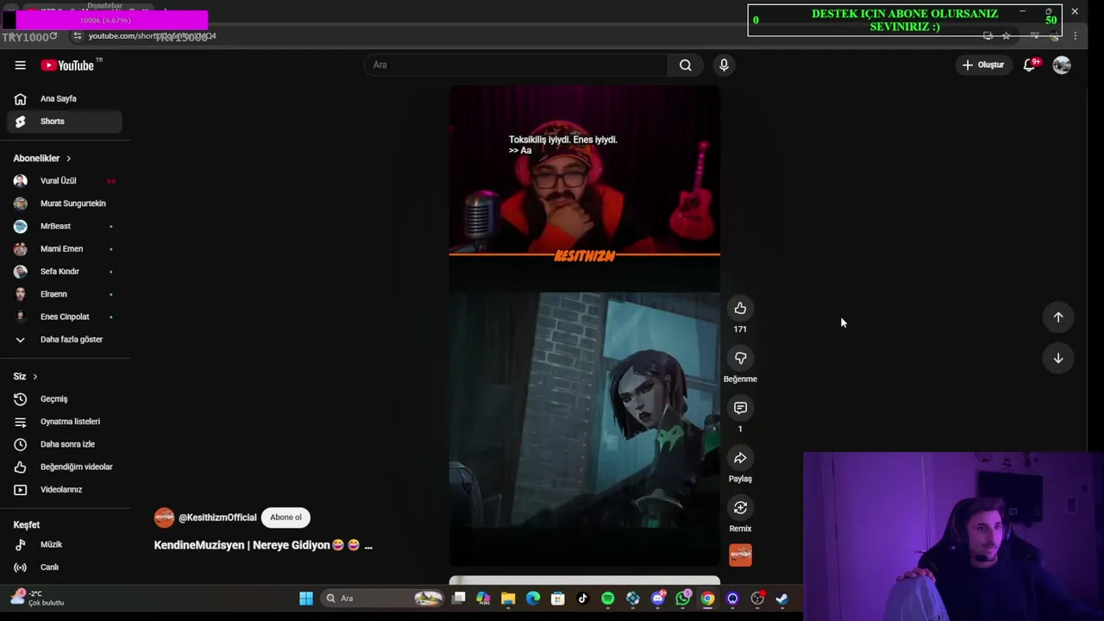The width and height of the screenshot is (1104, 621).
Task: Go to the previous short with the up arrow
Action: click(1058, 317)
